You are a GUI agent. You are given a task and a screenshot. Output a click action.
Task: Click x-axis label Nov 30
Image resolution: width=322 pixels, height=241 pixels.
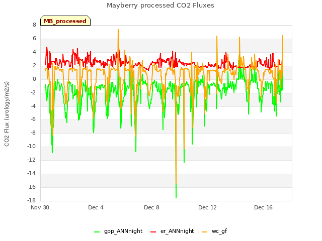[40, 207]
